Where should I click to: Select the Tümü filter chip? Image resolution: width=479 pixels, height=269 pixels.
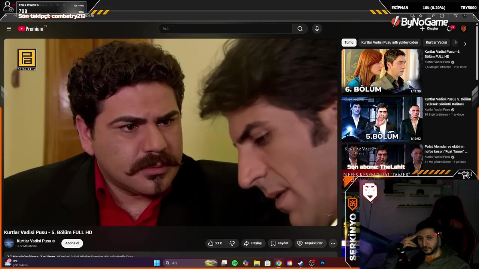[349, 43]
